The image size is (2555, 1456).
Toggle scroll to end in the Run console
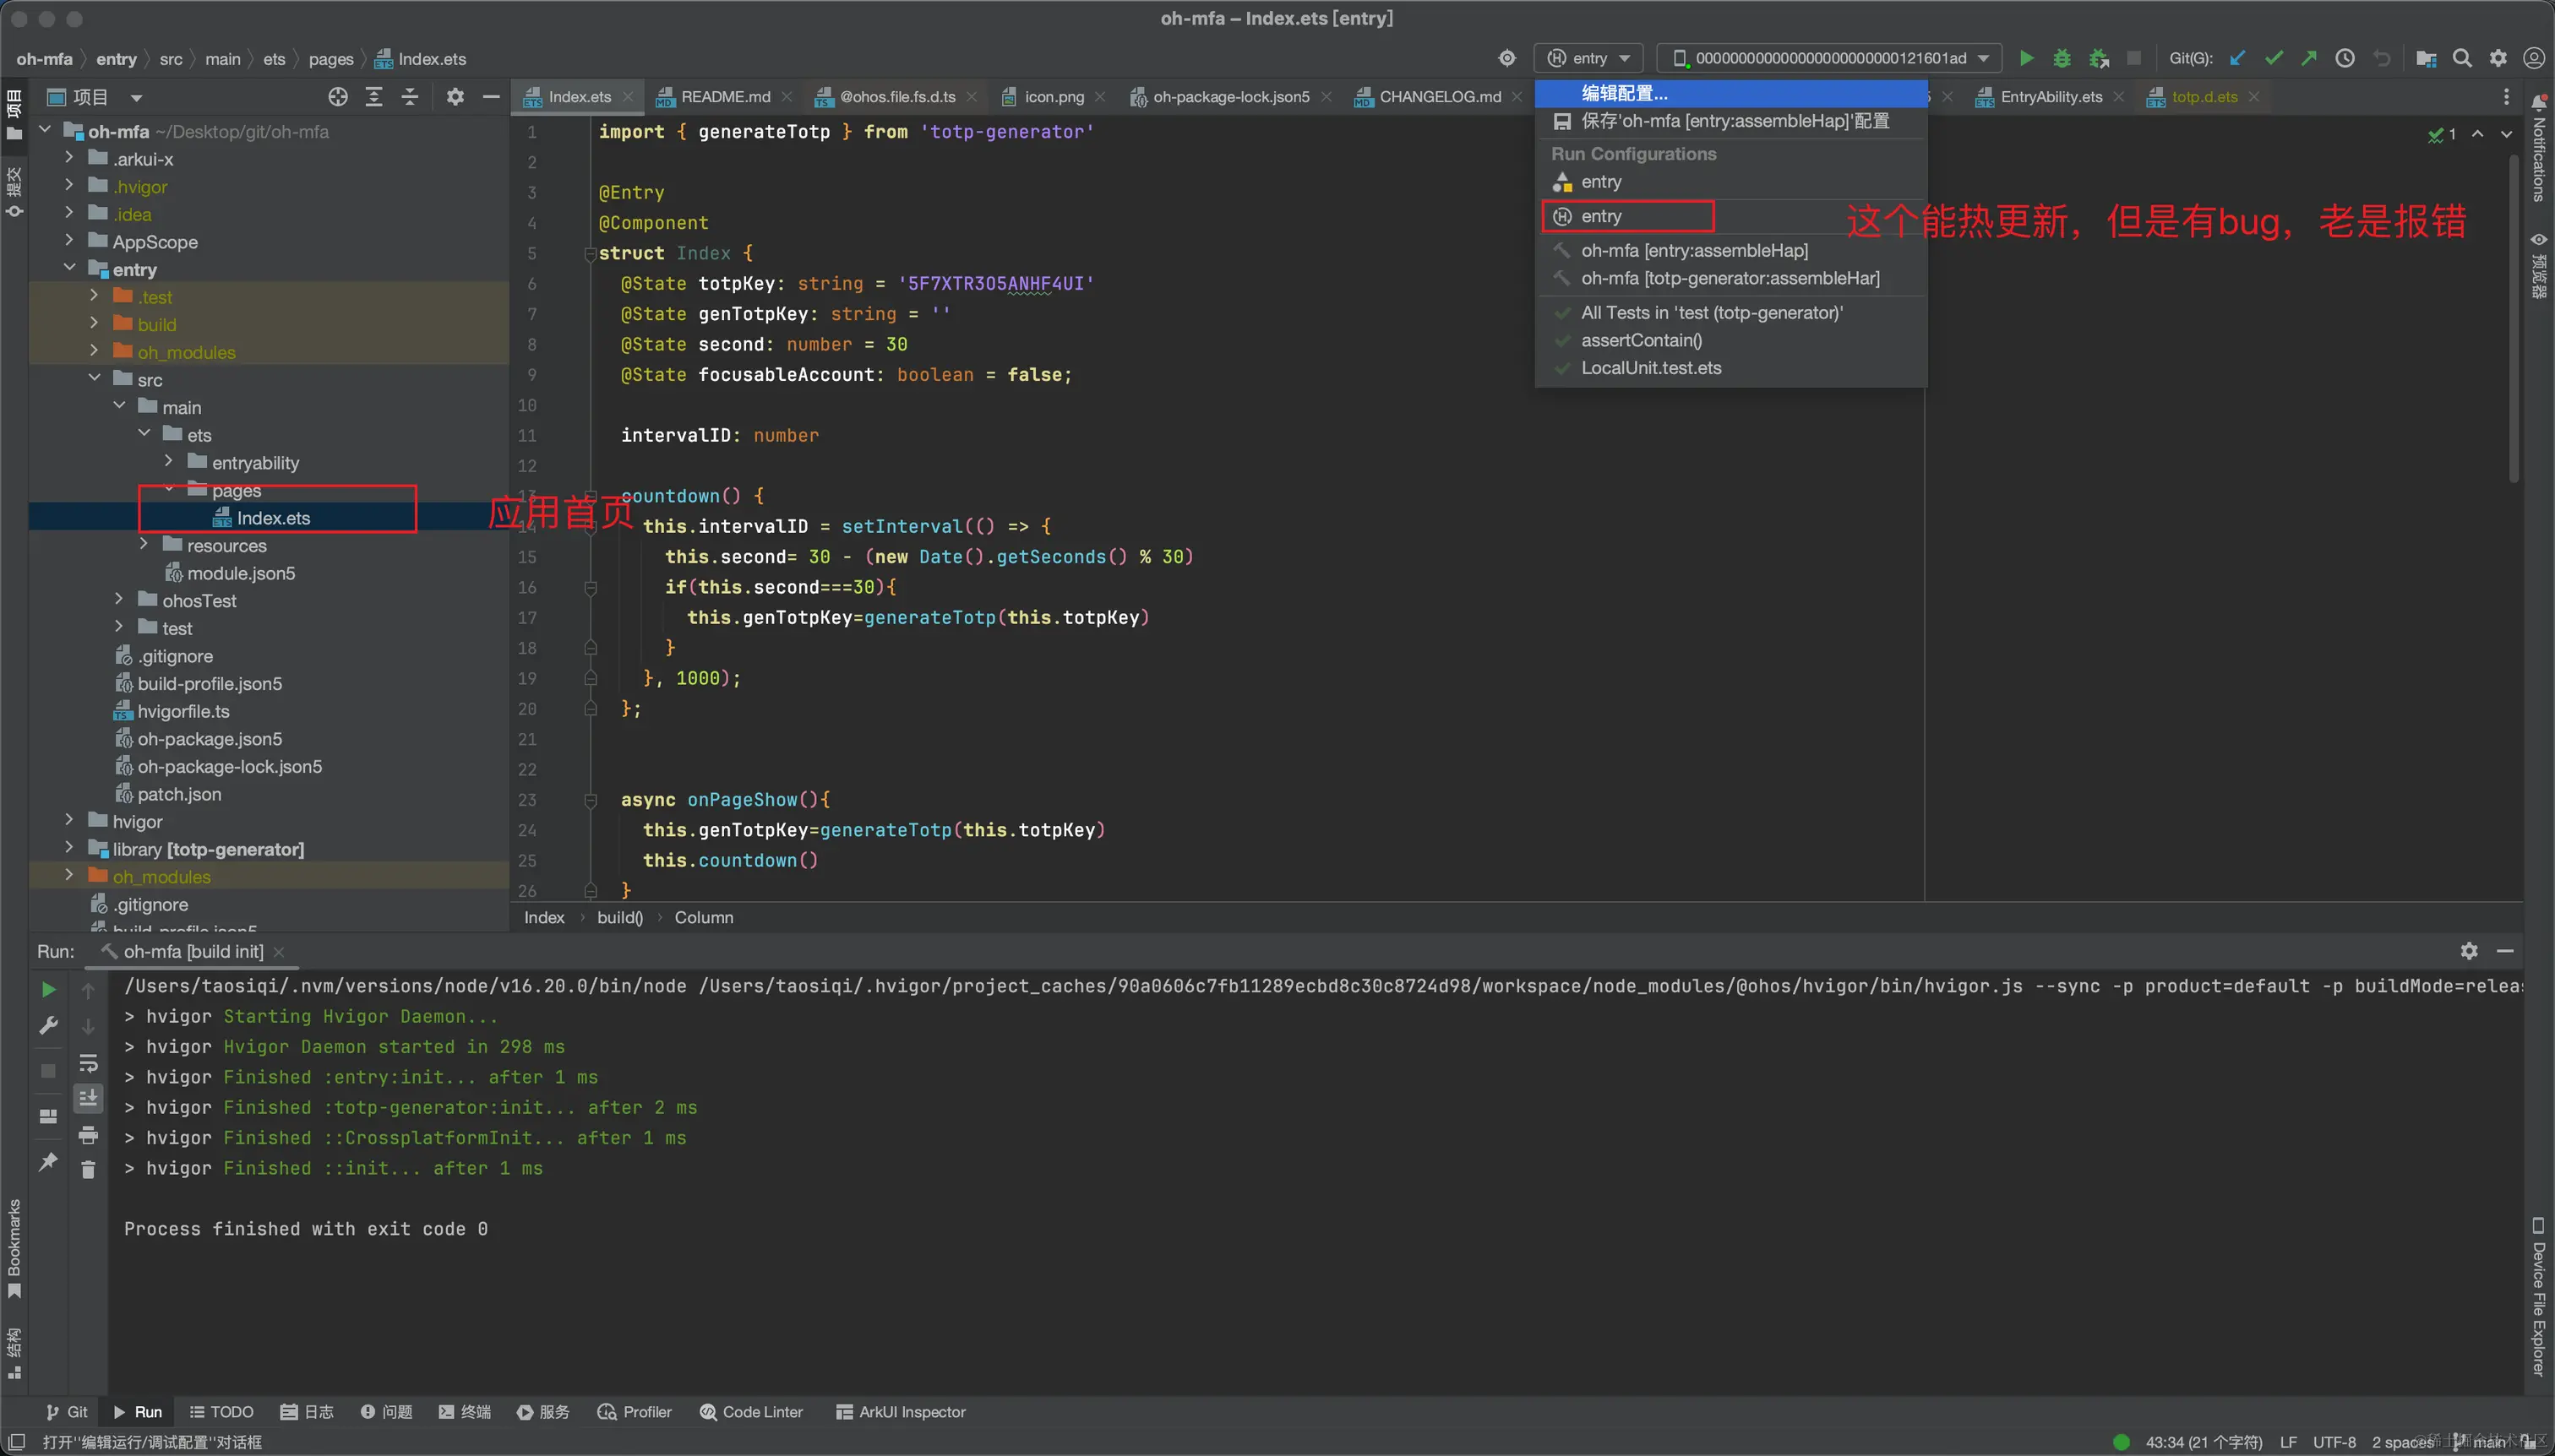tap(88, 1098)
